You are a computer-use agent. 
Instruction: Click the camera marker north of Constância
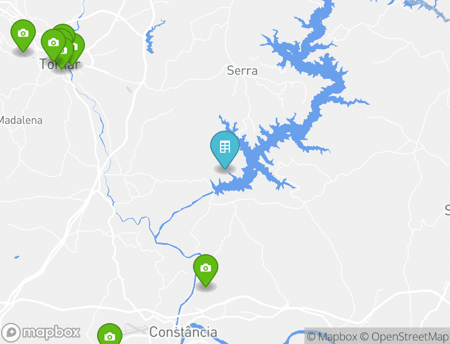tap(206, 270)
